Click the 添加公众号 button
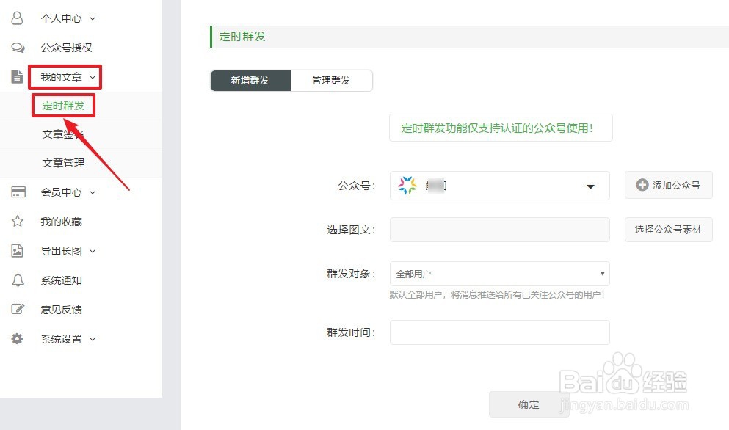The image size is (729, 430). (668, 186)
